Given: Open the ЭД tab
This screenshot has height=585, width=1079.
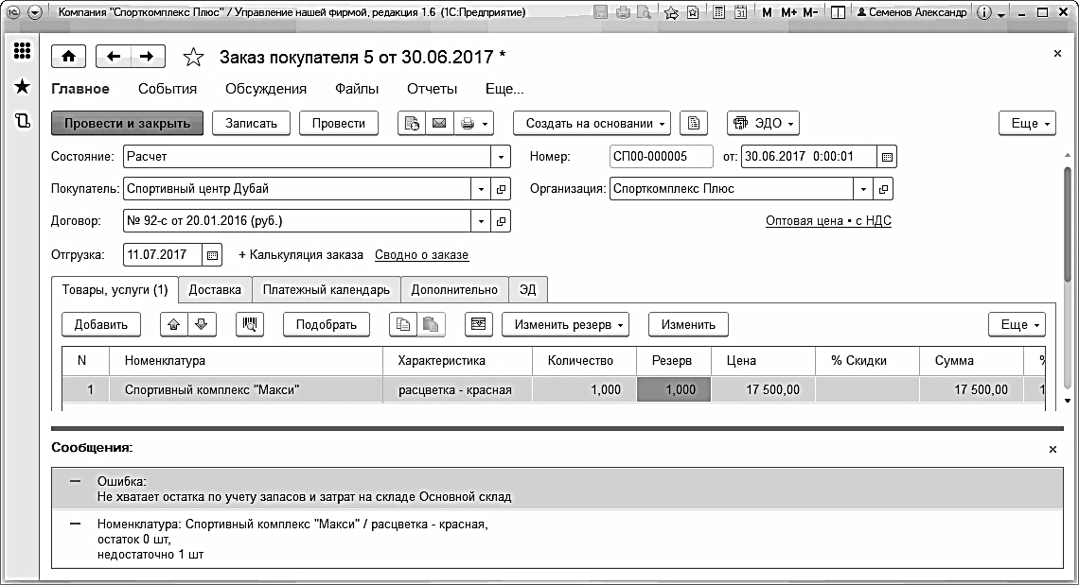Looking at the screenshot, I should pyautogui.click(x=528, y=290).
